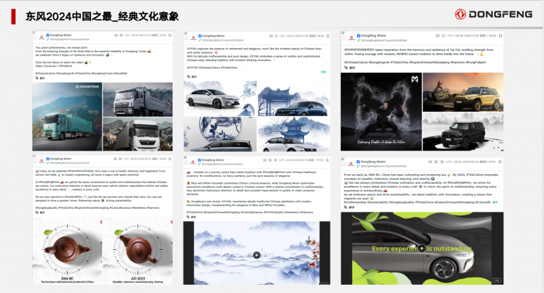Tick the checkbox on the MHERO Tai Chi post

pos(344,38)
